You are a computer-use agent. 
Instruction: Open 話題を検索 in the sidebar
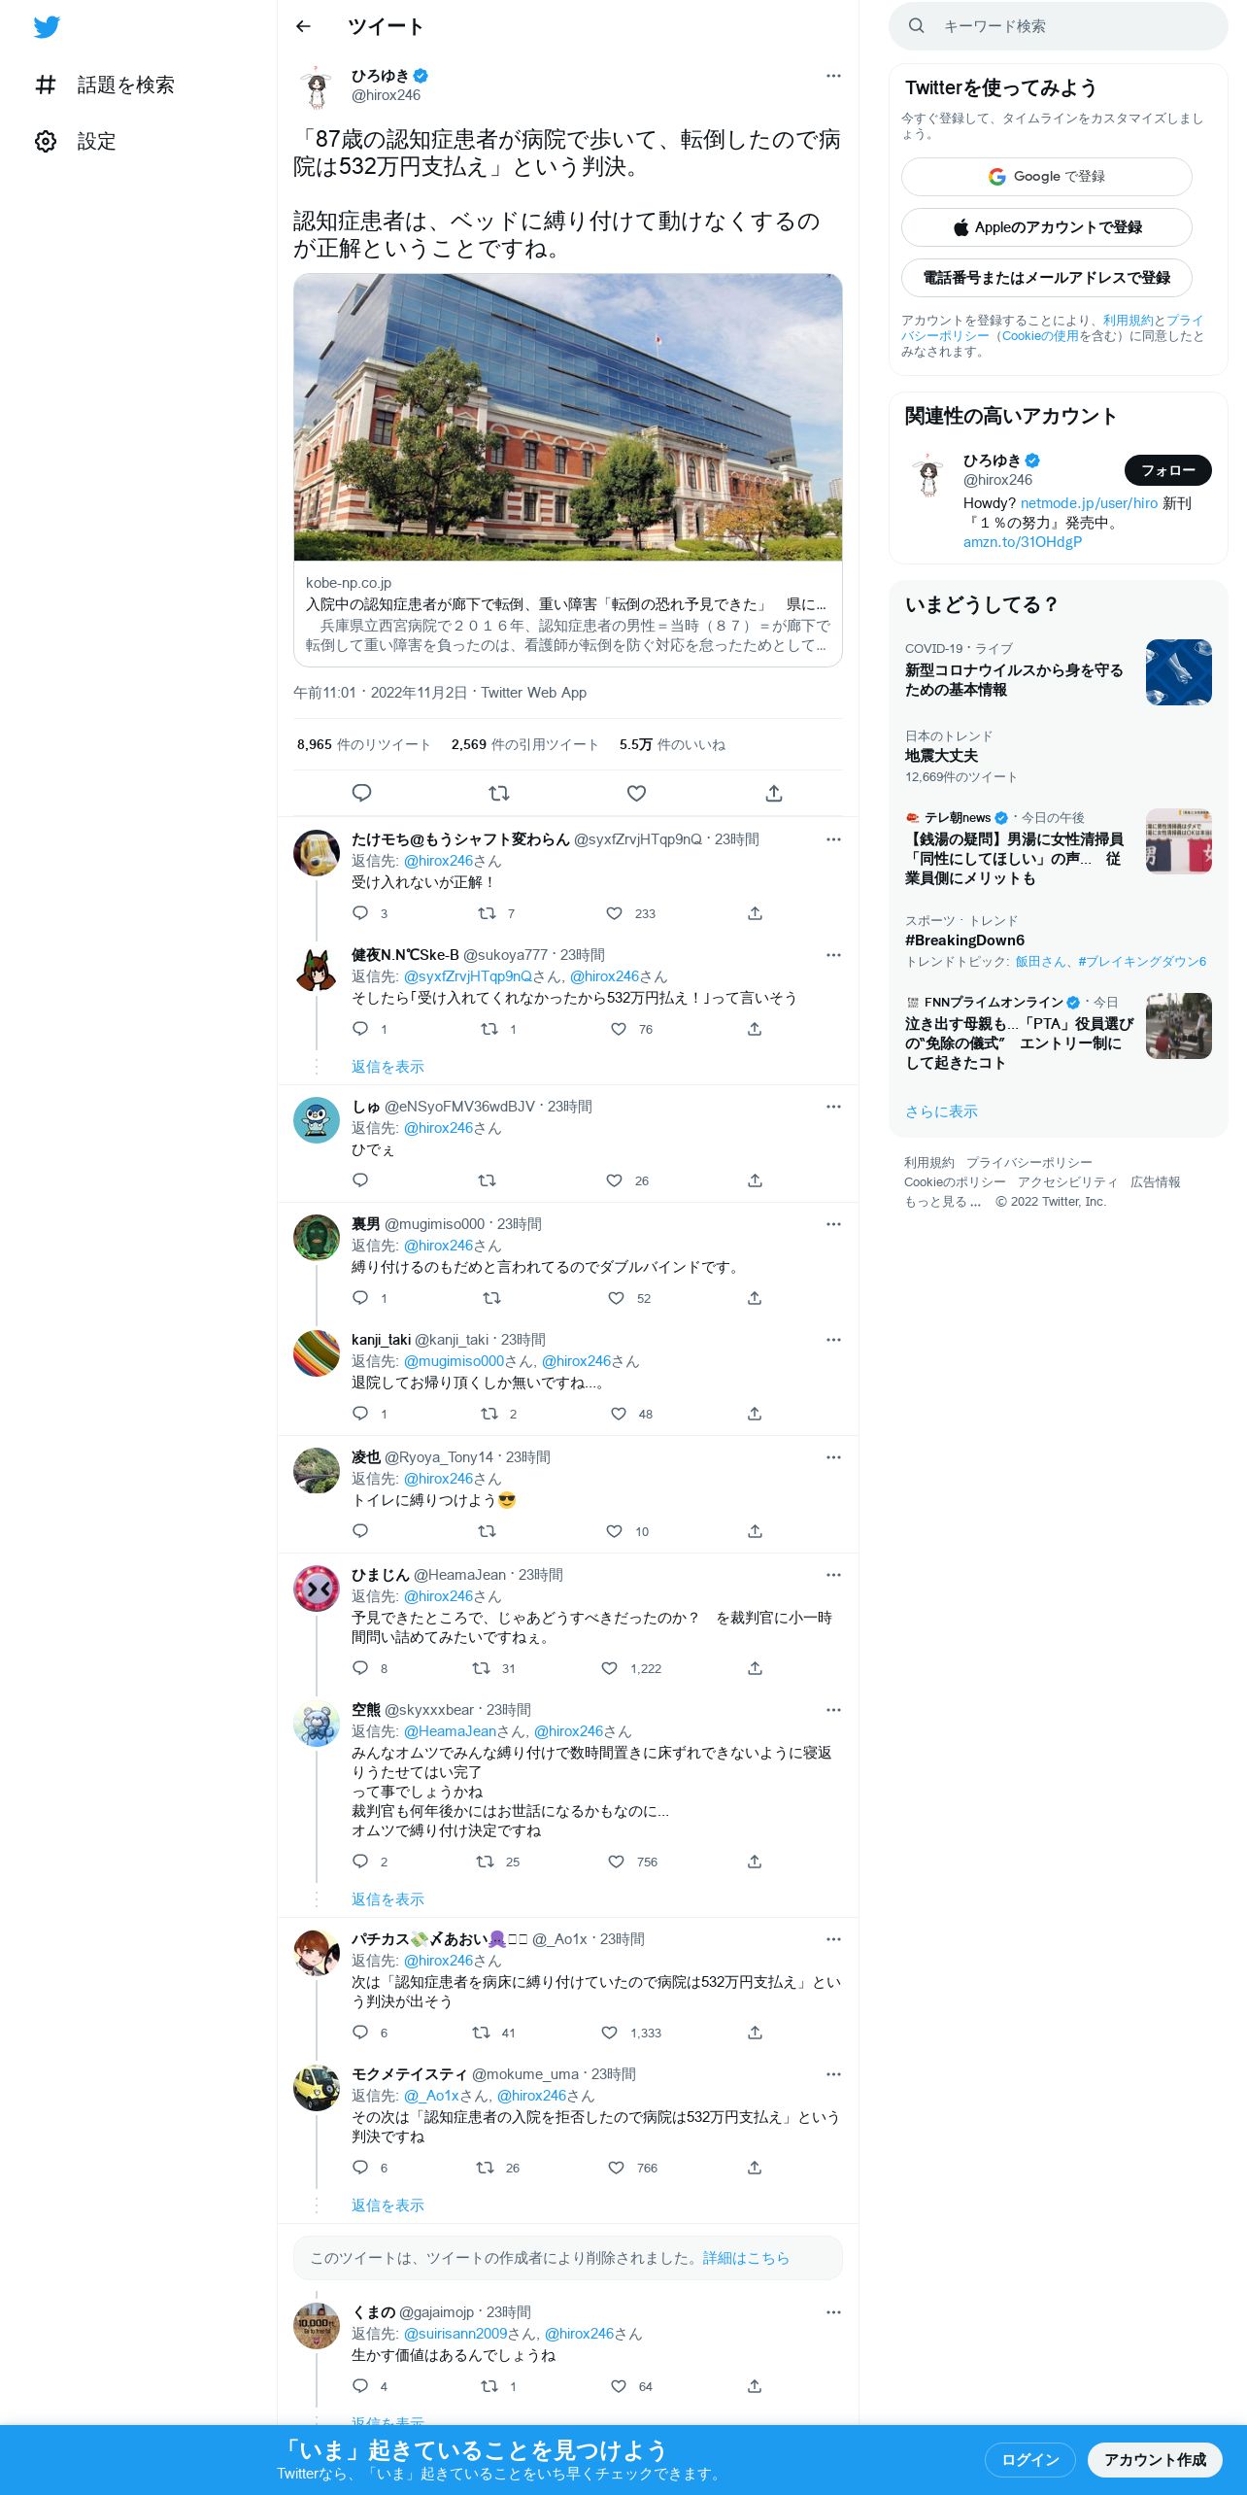[x=105, y=85]
